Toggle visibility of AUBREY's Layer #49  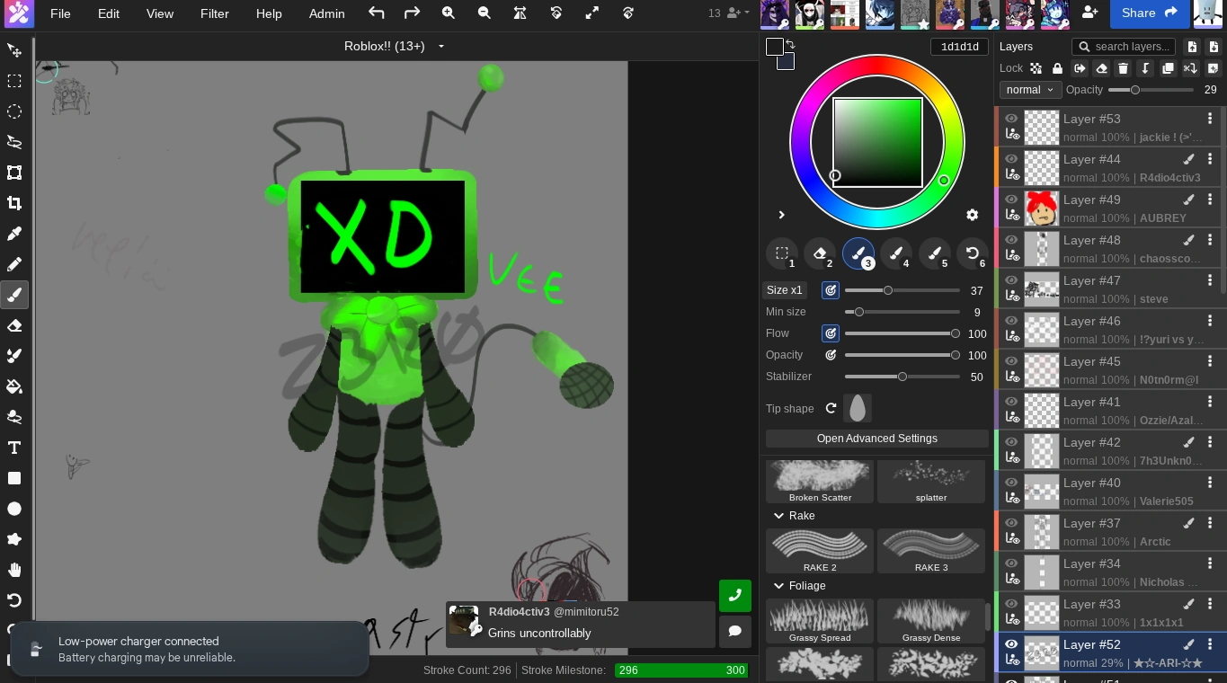(1011, 199)
